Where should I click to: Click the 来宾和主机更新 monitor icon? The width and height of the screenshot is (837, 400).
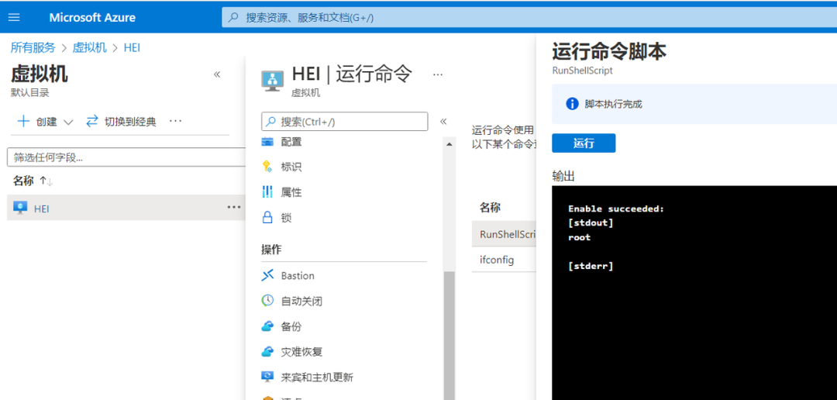pyautogui.click(x=267, y=377)
